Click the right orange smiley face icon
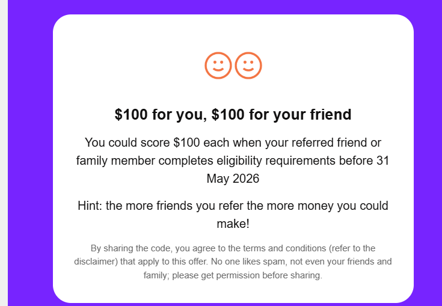The image size is (442, 306). pos(248,66)
